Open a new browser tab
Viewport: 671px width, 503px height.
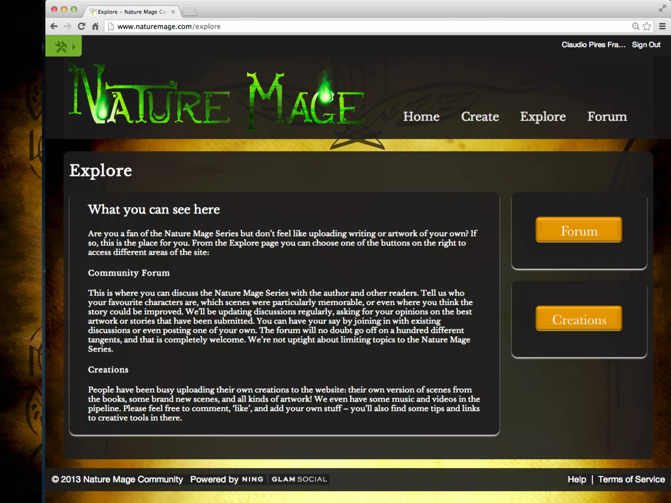click(189, 12)
